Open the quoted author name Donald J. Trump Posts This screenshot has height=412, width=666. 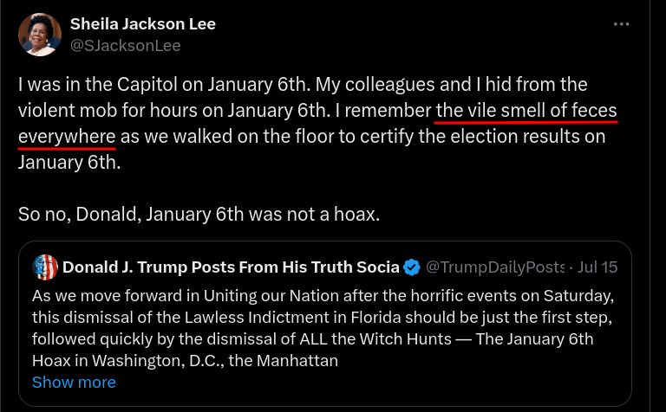(231, 267)
